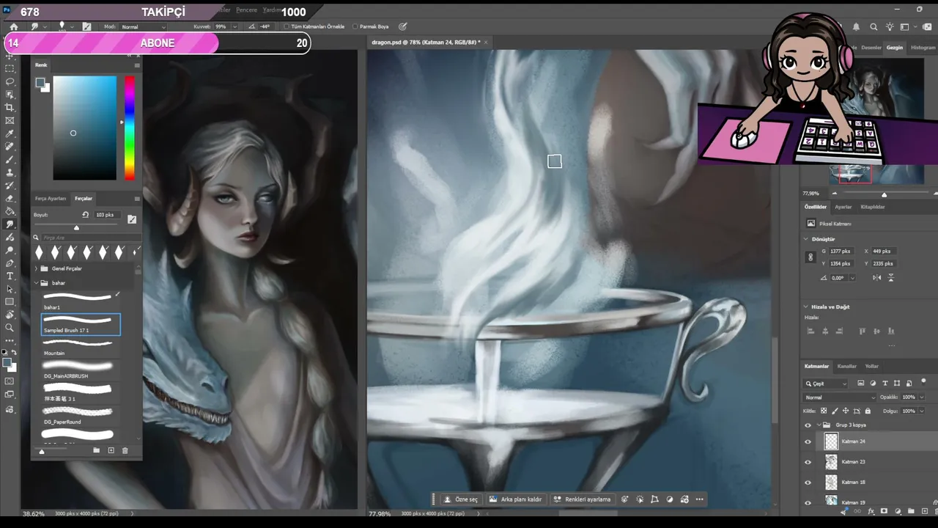Viewport: 938px width, 528px height.
Task: Select the Smudge tool in toolbar
Action: coord(10,224)
